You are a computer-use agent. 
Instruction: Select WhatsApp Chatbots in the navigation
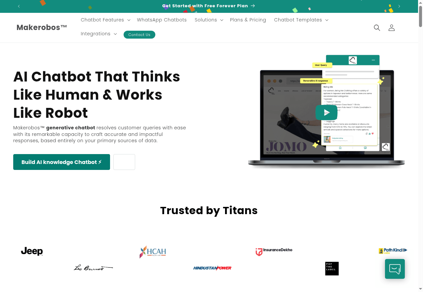162,20
